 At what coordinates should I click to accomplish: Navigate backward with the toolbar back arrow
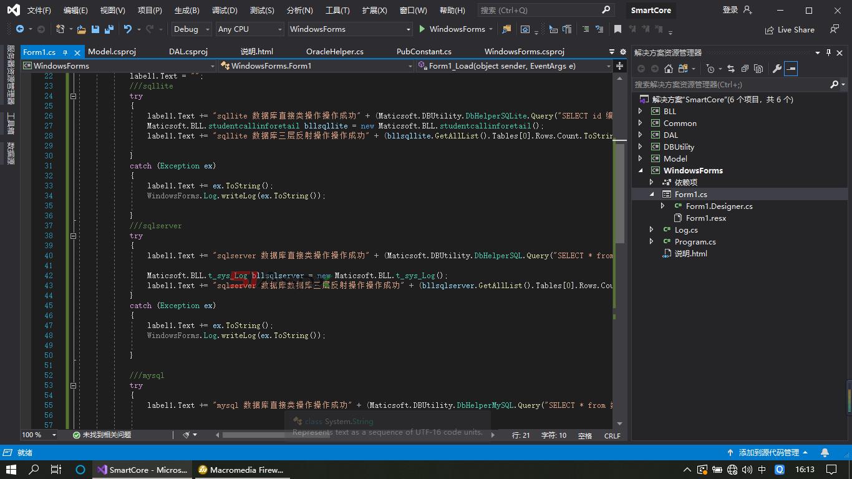point(20,29)
